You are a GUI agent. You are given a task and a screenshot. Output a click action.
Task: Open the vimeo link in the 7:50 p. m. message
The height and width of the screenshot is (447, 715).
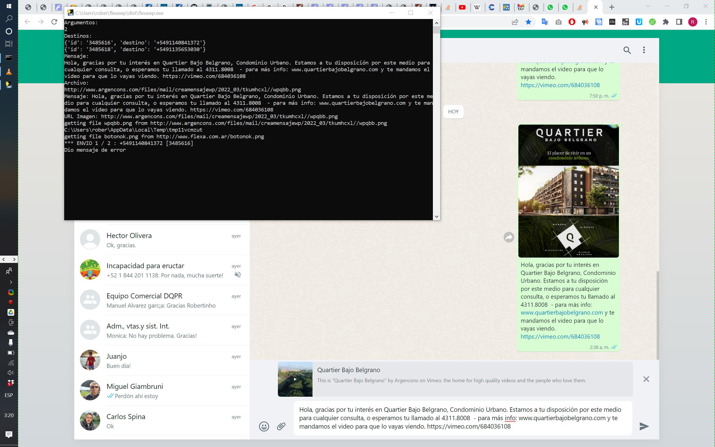coord(560,85)
